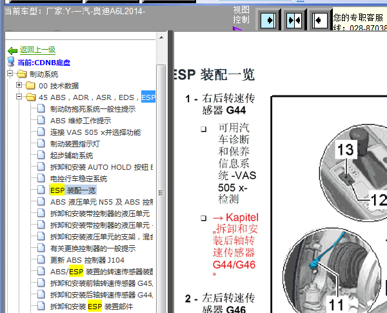Select 45 ABS, ADR, ASR, EDS, ESP item

[97, 97]
